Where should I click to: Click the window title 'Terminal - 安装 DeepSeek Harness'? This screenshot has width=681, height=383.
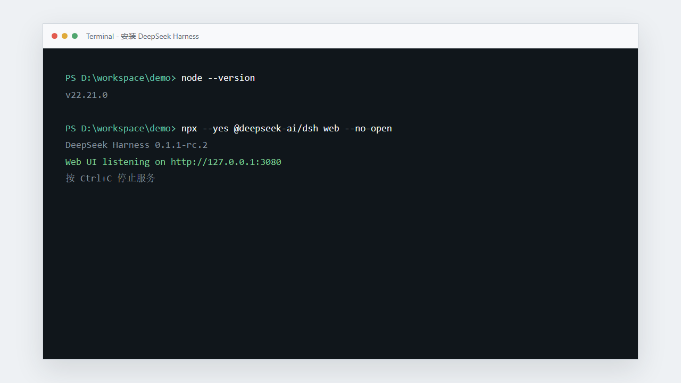click(x=143, y=36)
